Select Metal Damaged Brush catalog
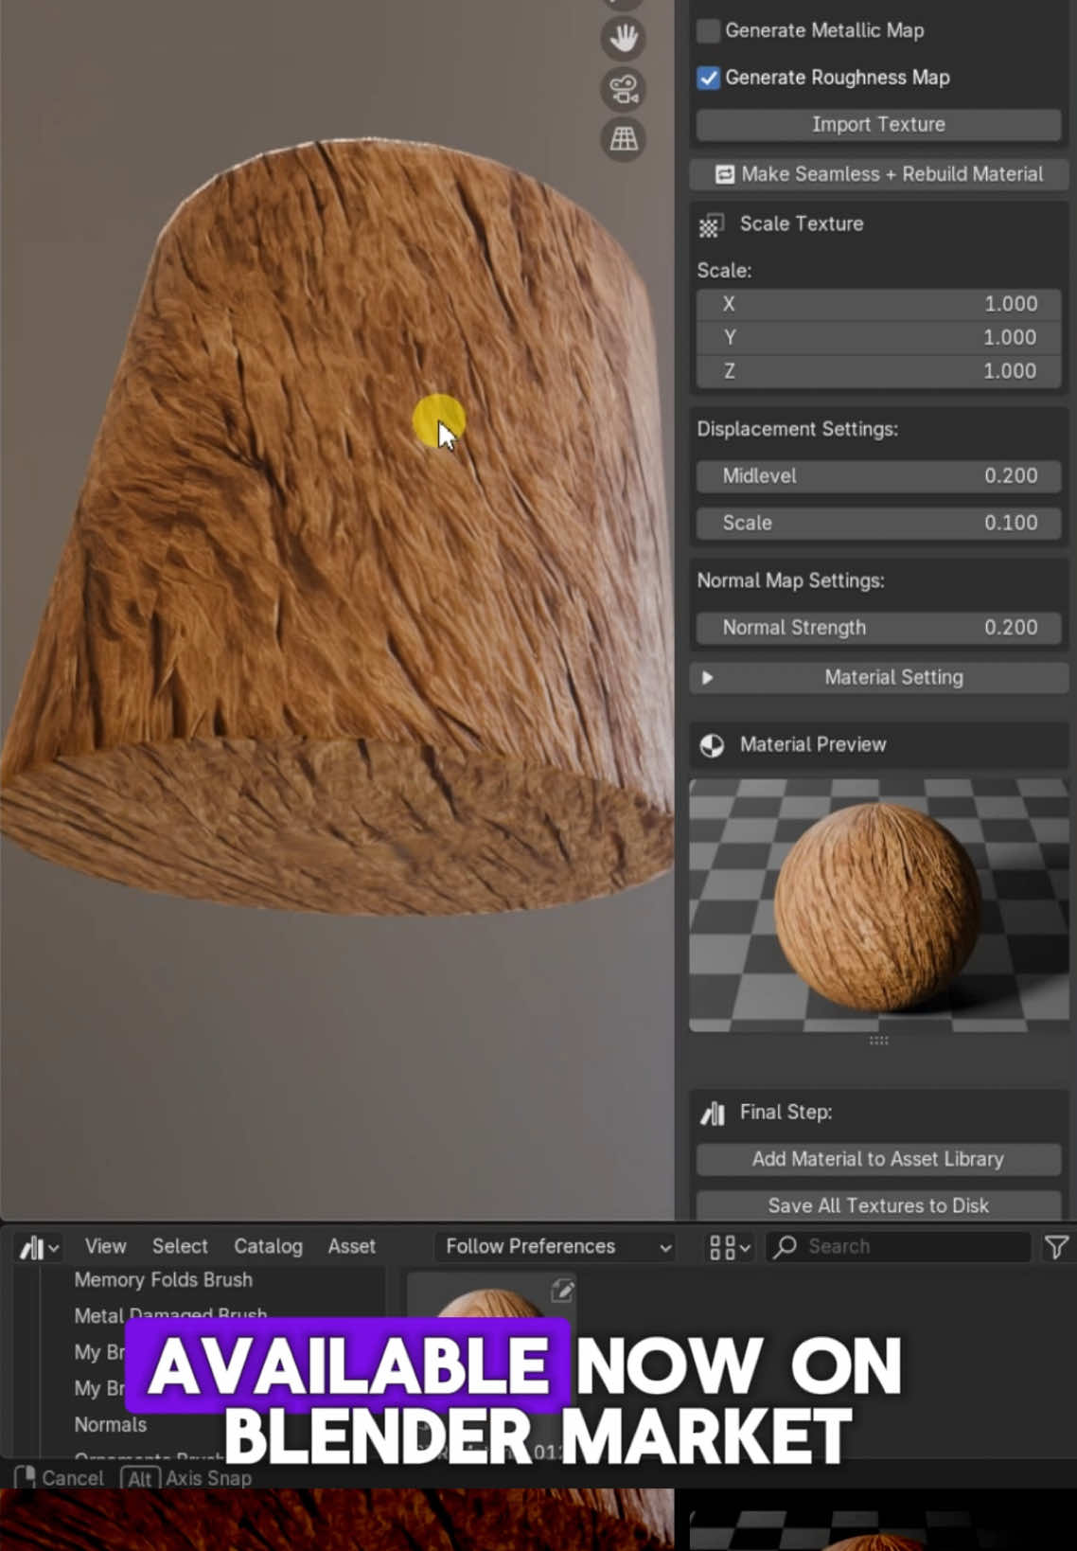 click(170, 1315)
